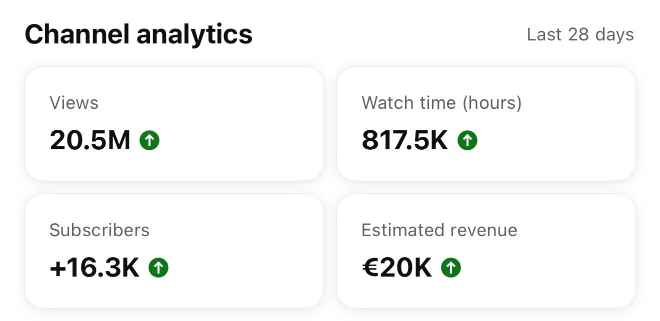Click the 817.5K watch time value
660x321 pixels.
click(x=404, y=140)
